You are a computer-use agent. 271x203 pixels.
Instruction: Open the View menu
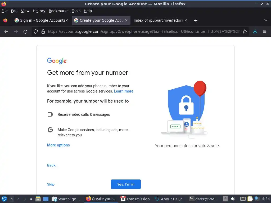25,11
